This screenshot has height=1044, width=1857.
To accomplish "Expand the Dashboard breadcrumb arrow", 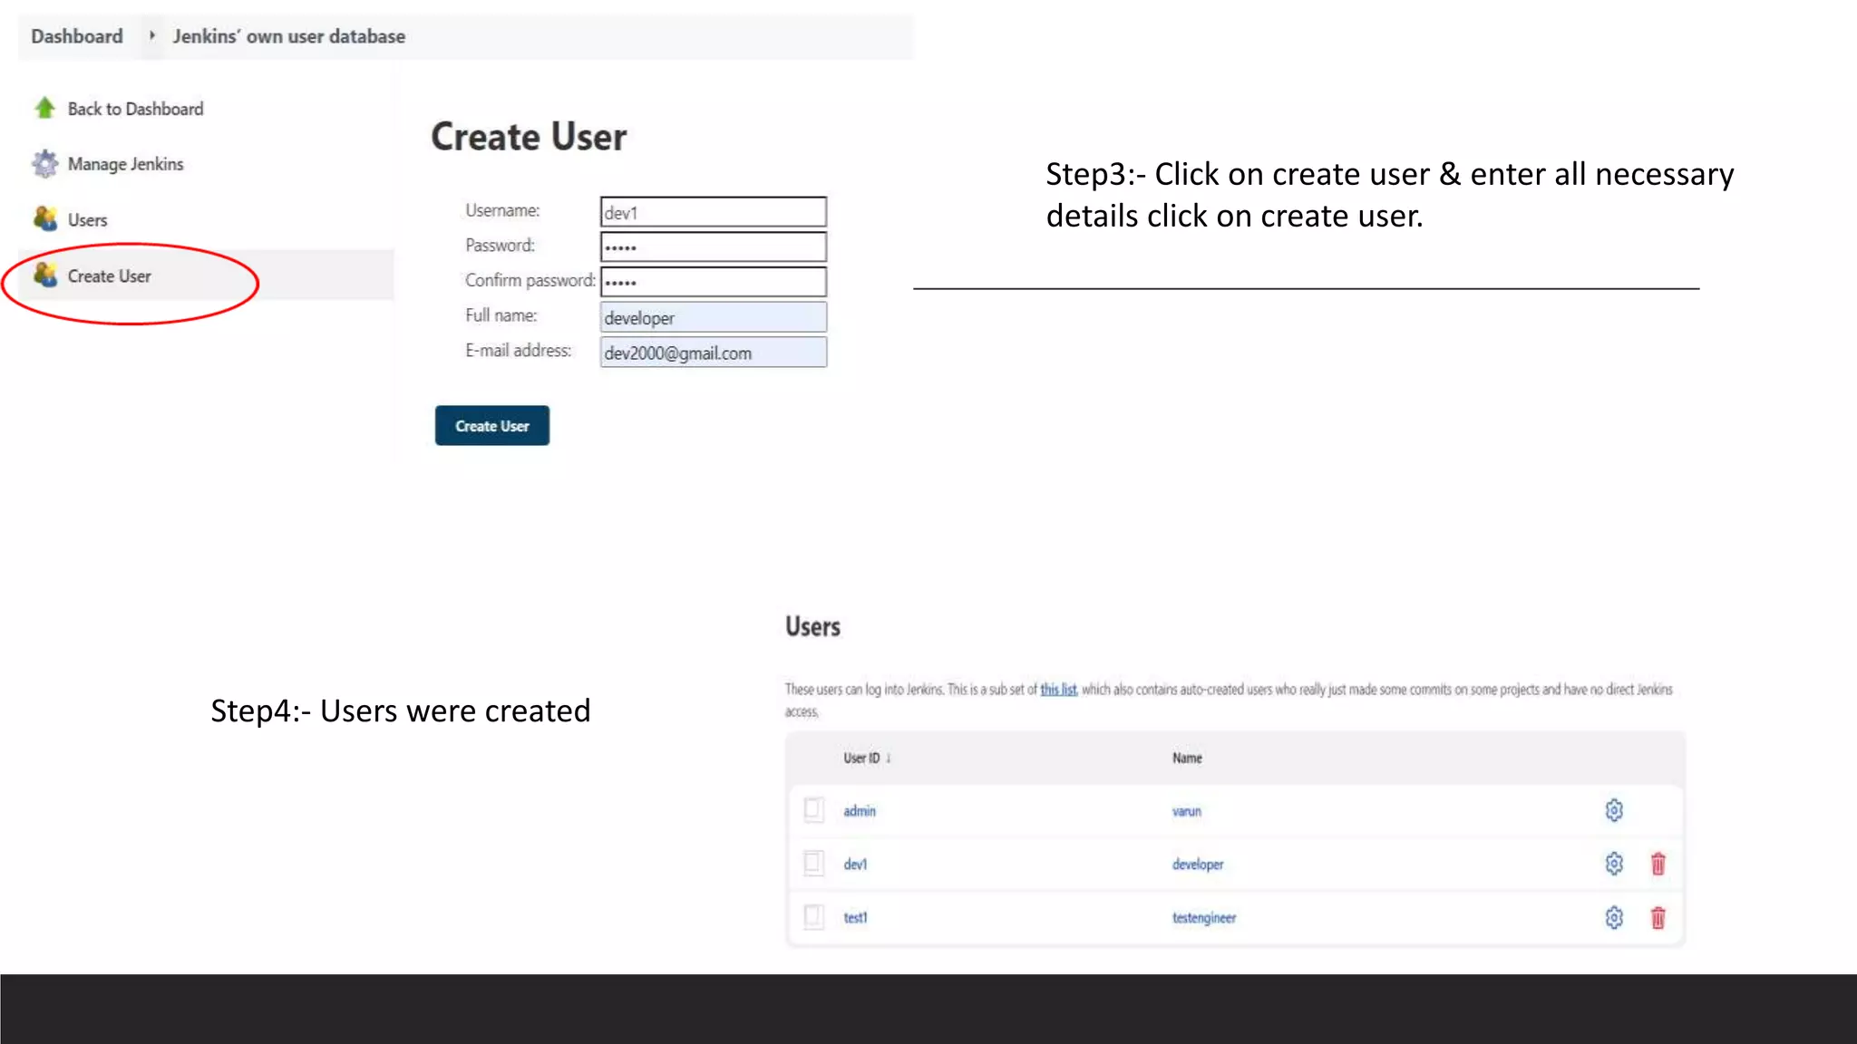I will pos(151,35).
